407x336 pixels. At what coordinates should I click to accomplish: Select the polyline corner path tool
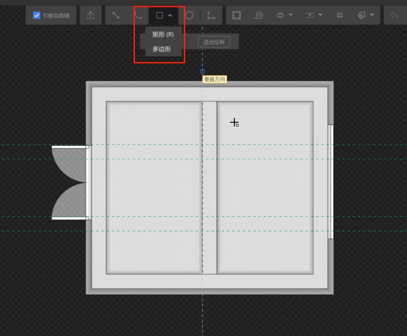tap(211, 15)
